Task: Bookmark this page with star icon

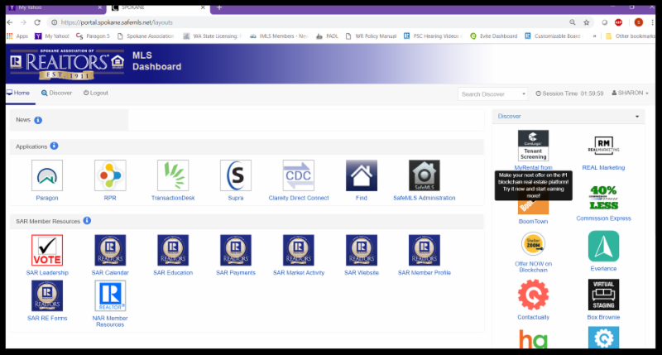Action: [x=586, y=22]
